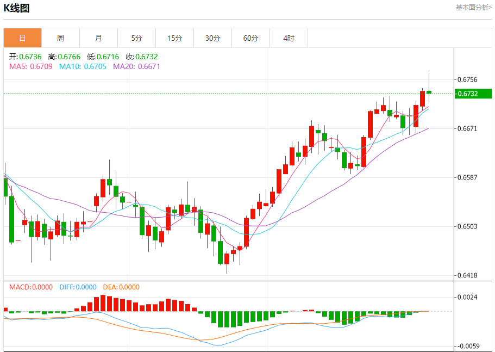Viewport: 495px width, 352px height.
Task: Open the 5分 timeframe tab
Action: [136, 38]
